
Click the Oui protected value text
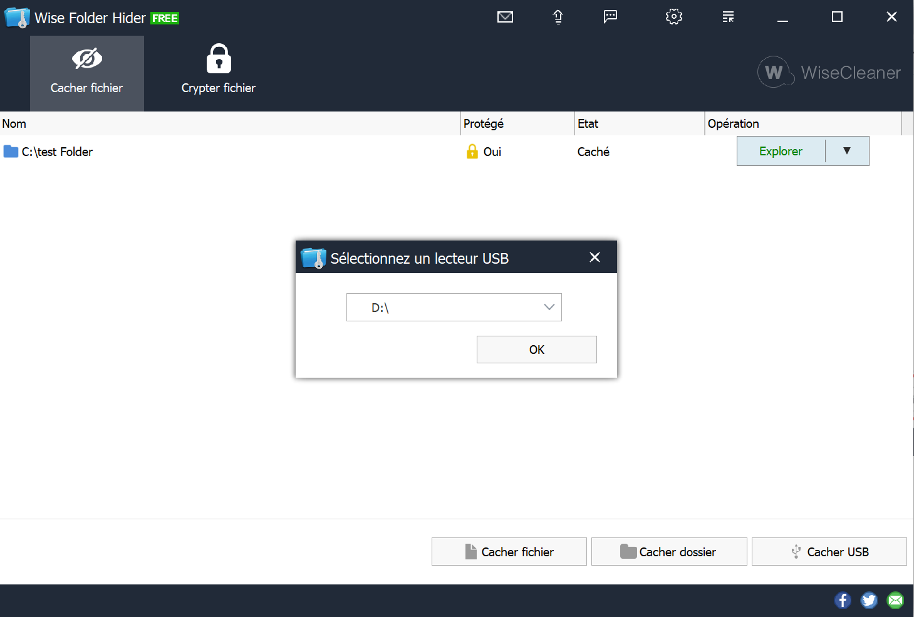492,152
